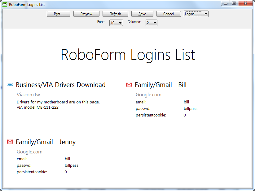Click the large 'RoboForm Logins List' page title
The image size is (255, 191).
click(128, 55)
